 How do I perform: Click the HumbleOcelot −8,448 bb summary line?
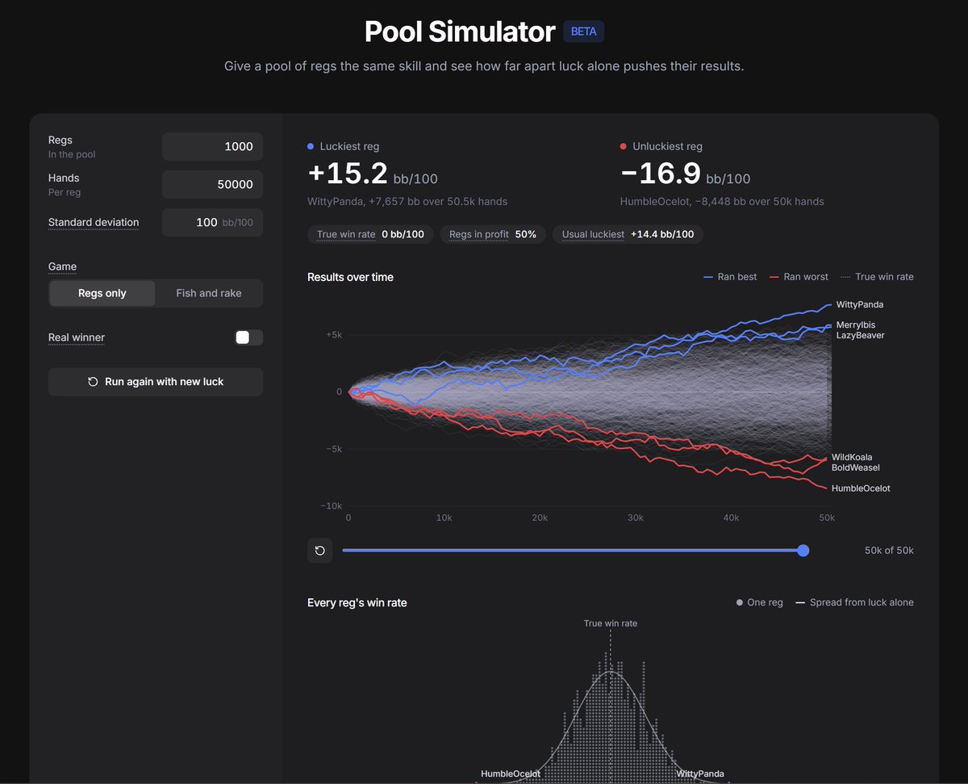[x=722, y=201]
